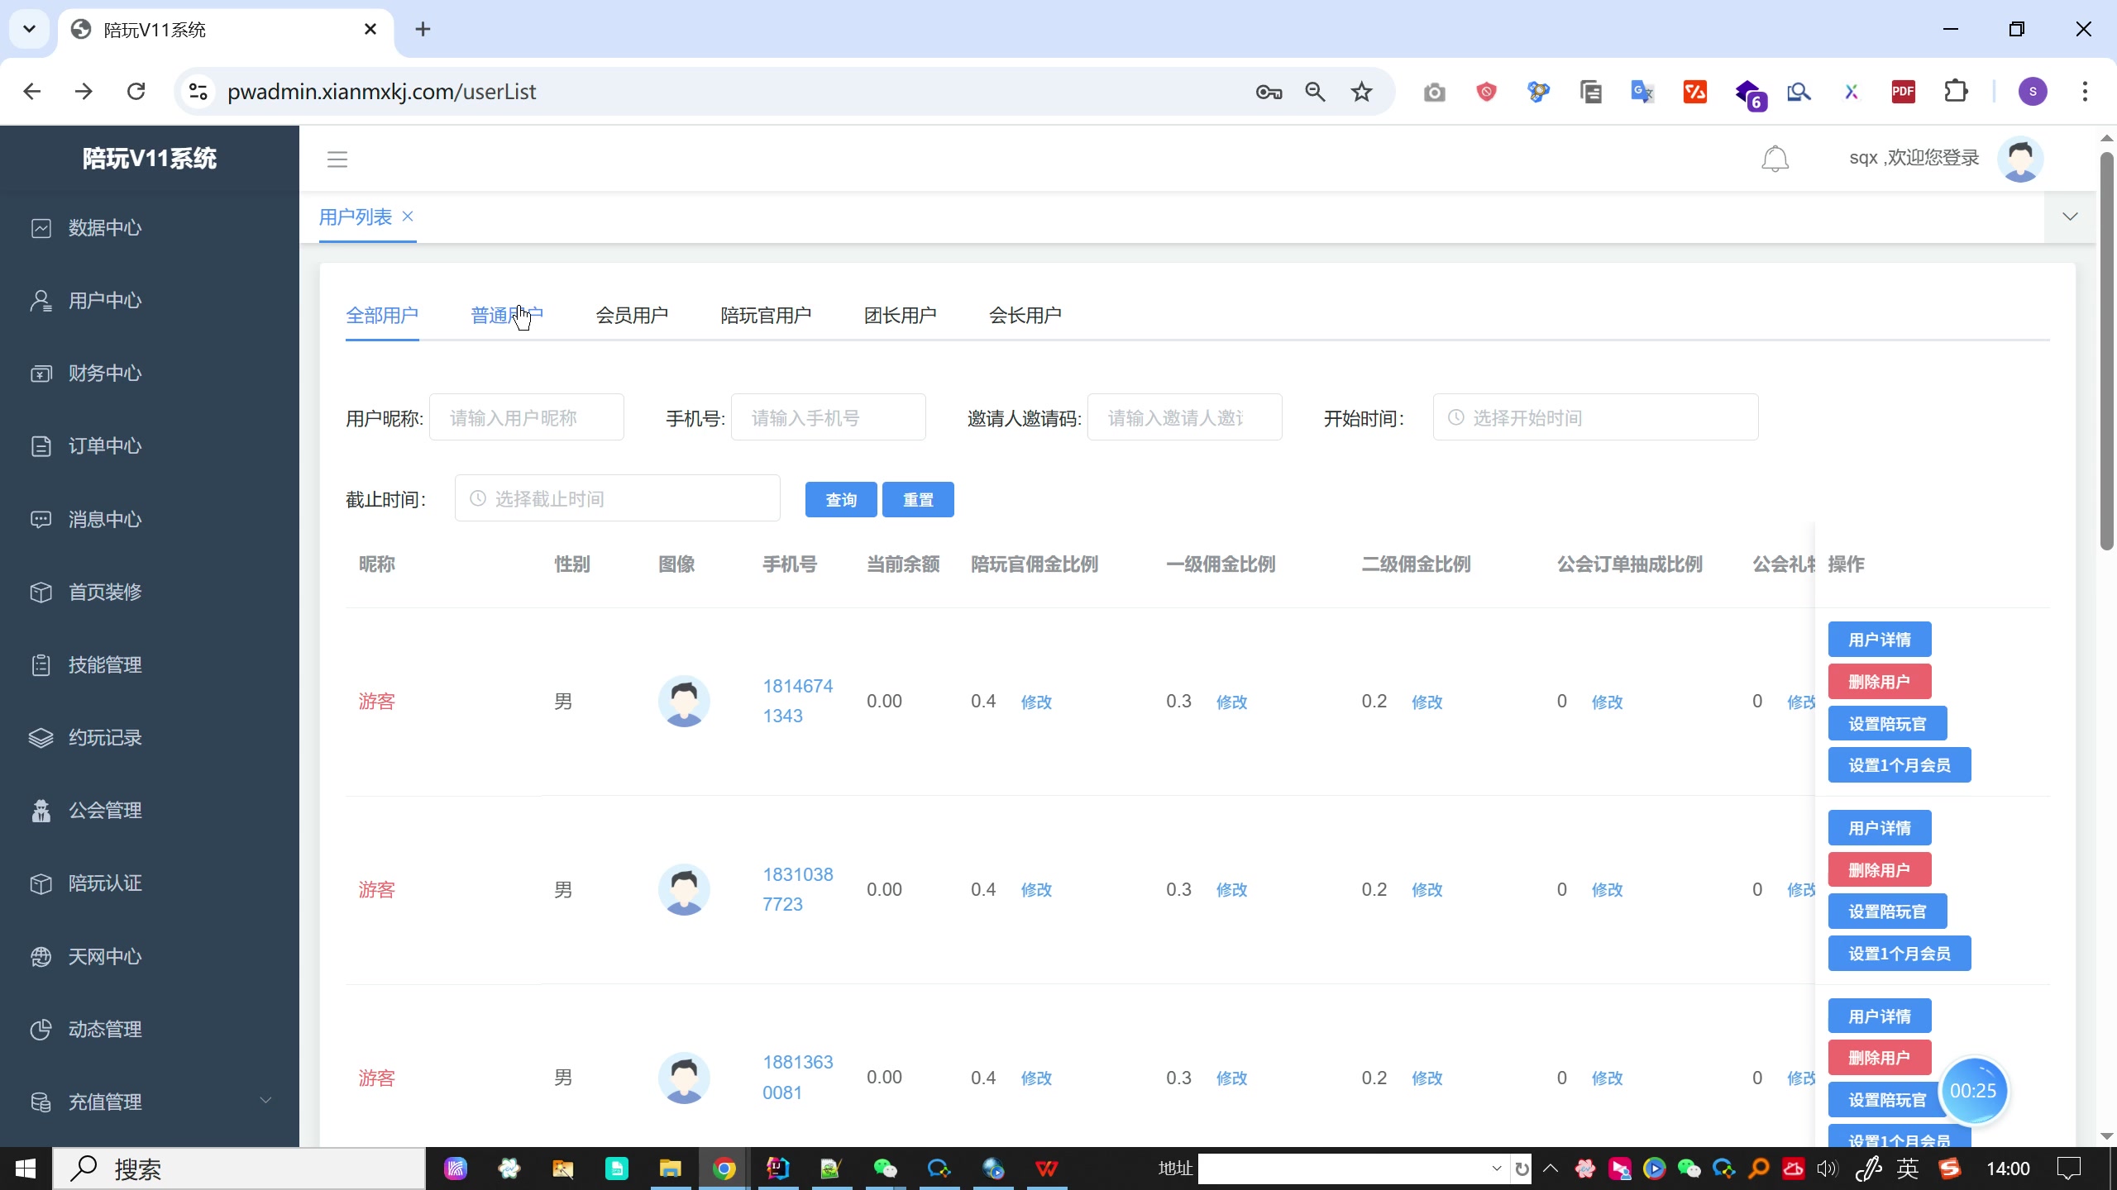Open the Windows Start menu
Viewport: 2117px width, 1190px height.
[26, 1169]
